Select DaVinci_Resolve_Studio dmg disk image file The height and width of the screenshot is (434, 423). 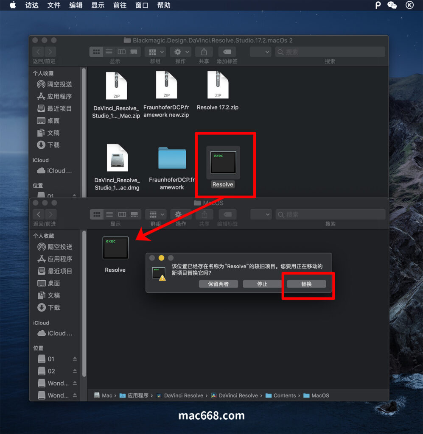(x=117, y=158)
